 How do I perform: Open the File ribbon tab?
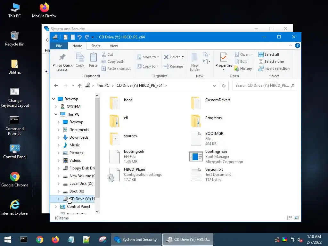(x=59, y=46)
